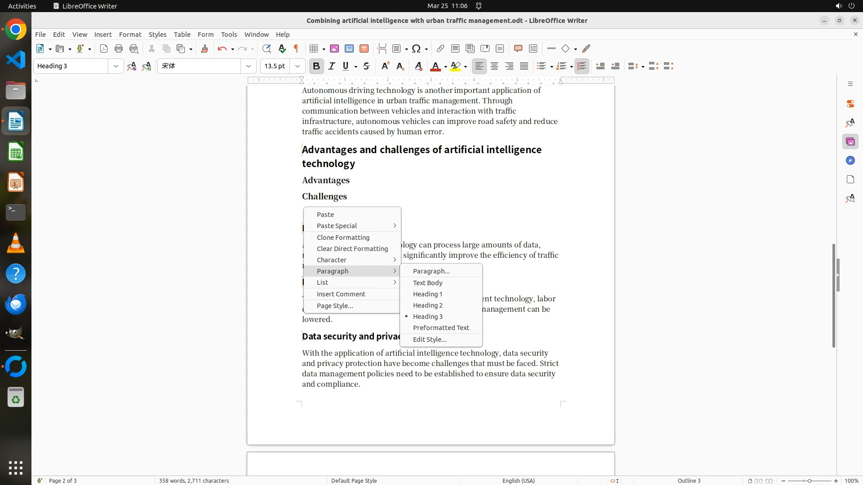Choose Clear Direct Formatting in context menu

pos(352,249)
